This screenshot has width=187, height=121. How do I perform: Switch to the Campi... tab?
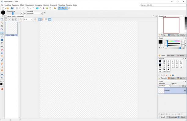point(171,55)
